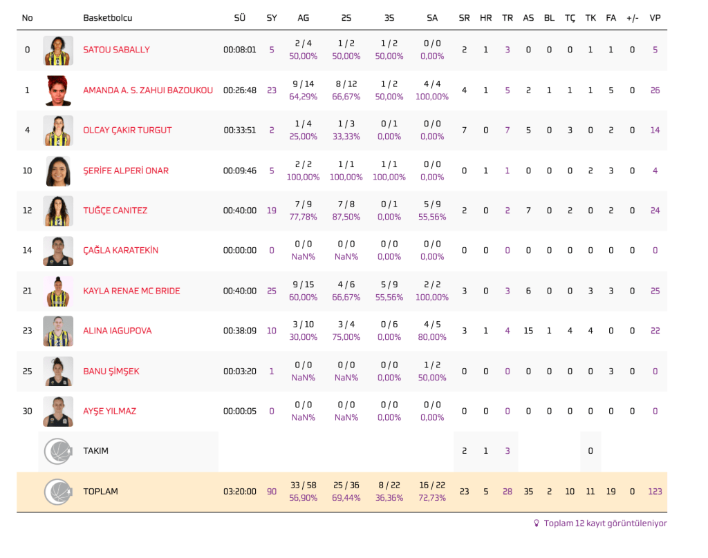Click the basketball icon in TAKIM row

[x=58, y=451]
